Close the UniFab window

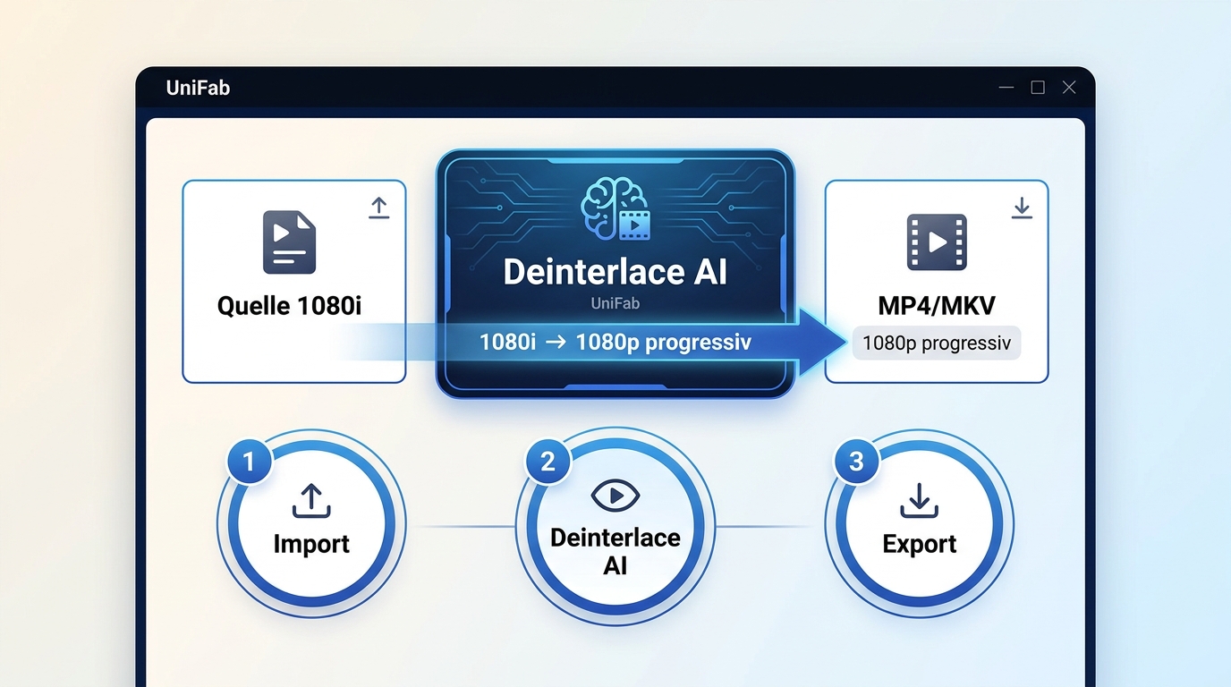(x=1069, y=88)
